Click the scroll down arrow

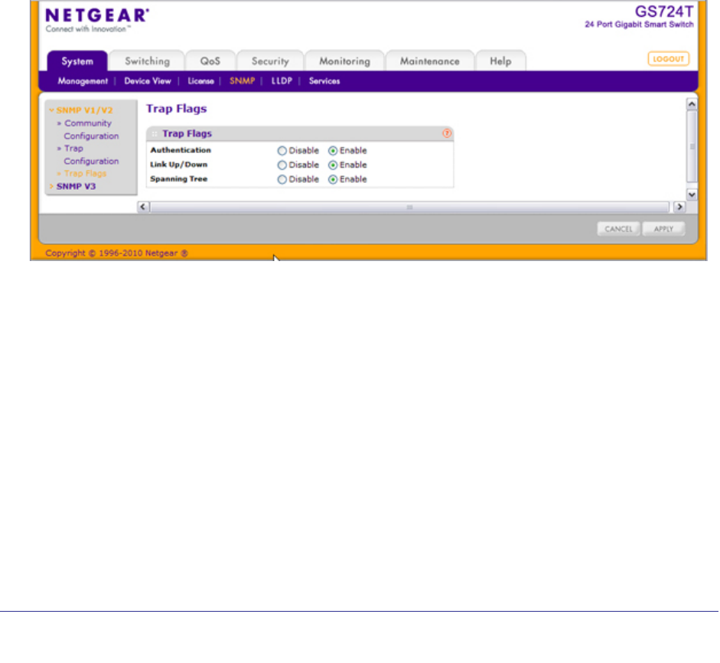click(692, 194)
